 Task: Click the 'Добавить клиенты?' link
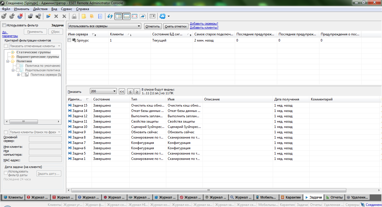(x=204, y=27)
